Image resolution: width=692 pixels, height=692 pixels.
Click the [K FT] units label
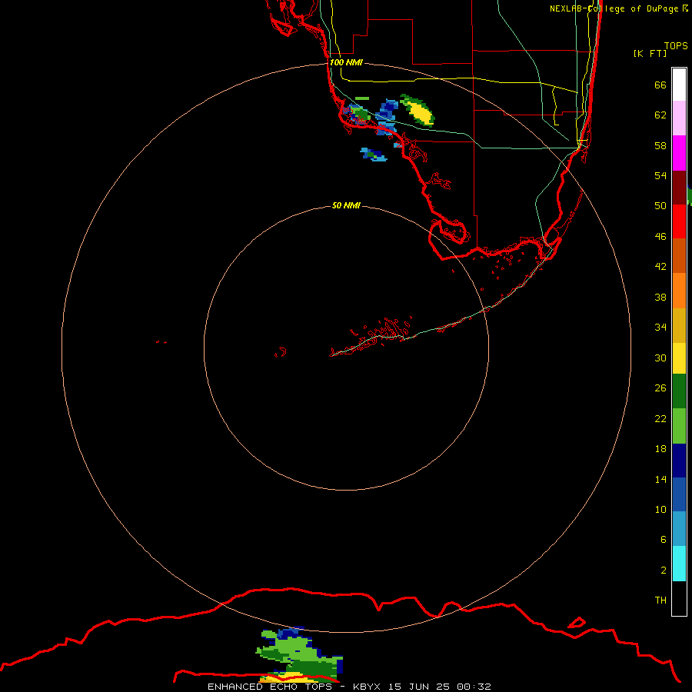point(650,53)
